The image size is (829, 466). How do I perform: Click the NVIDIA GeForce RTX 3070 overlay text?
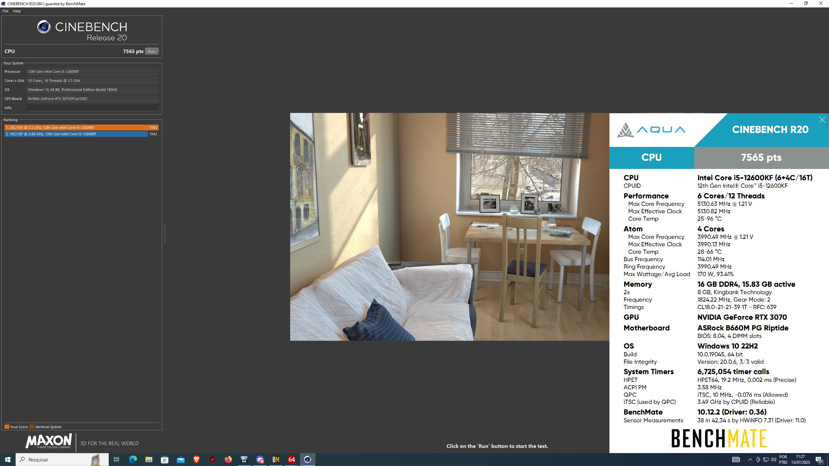(x=742, y=317)
